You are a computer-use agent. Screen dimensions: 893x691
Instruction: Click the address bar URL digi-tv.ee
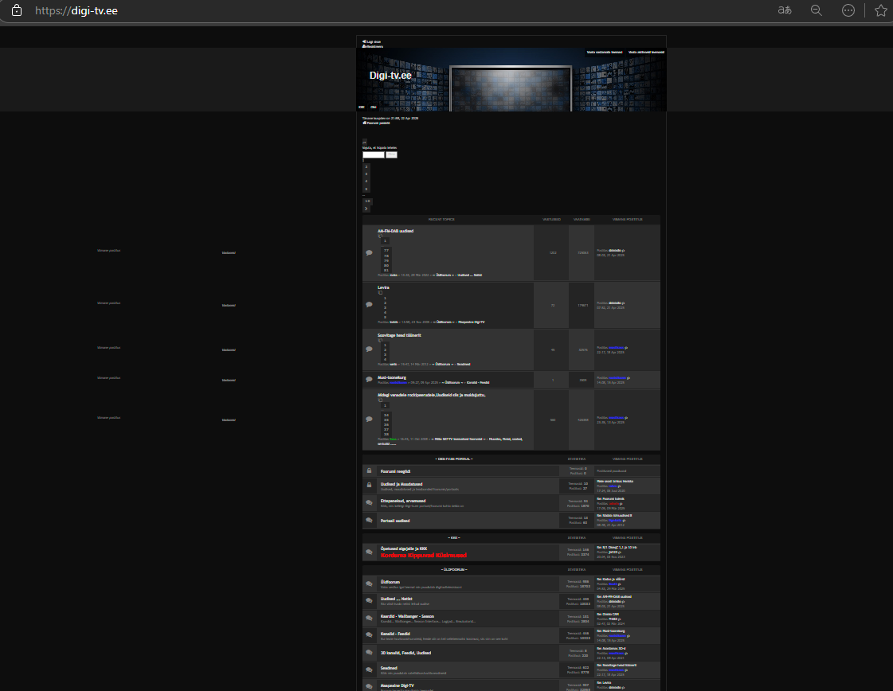(76, 11)
